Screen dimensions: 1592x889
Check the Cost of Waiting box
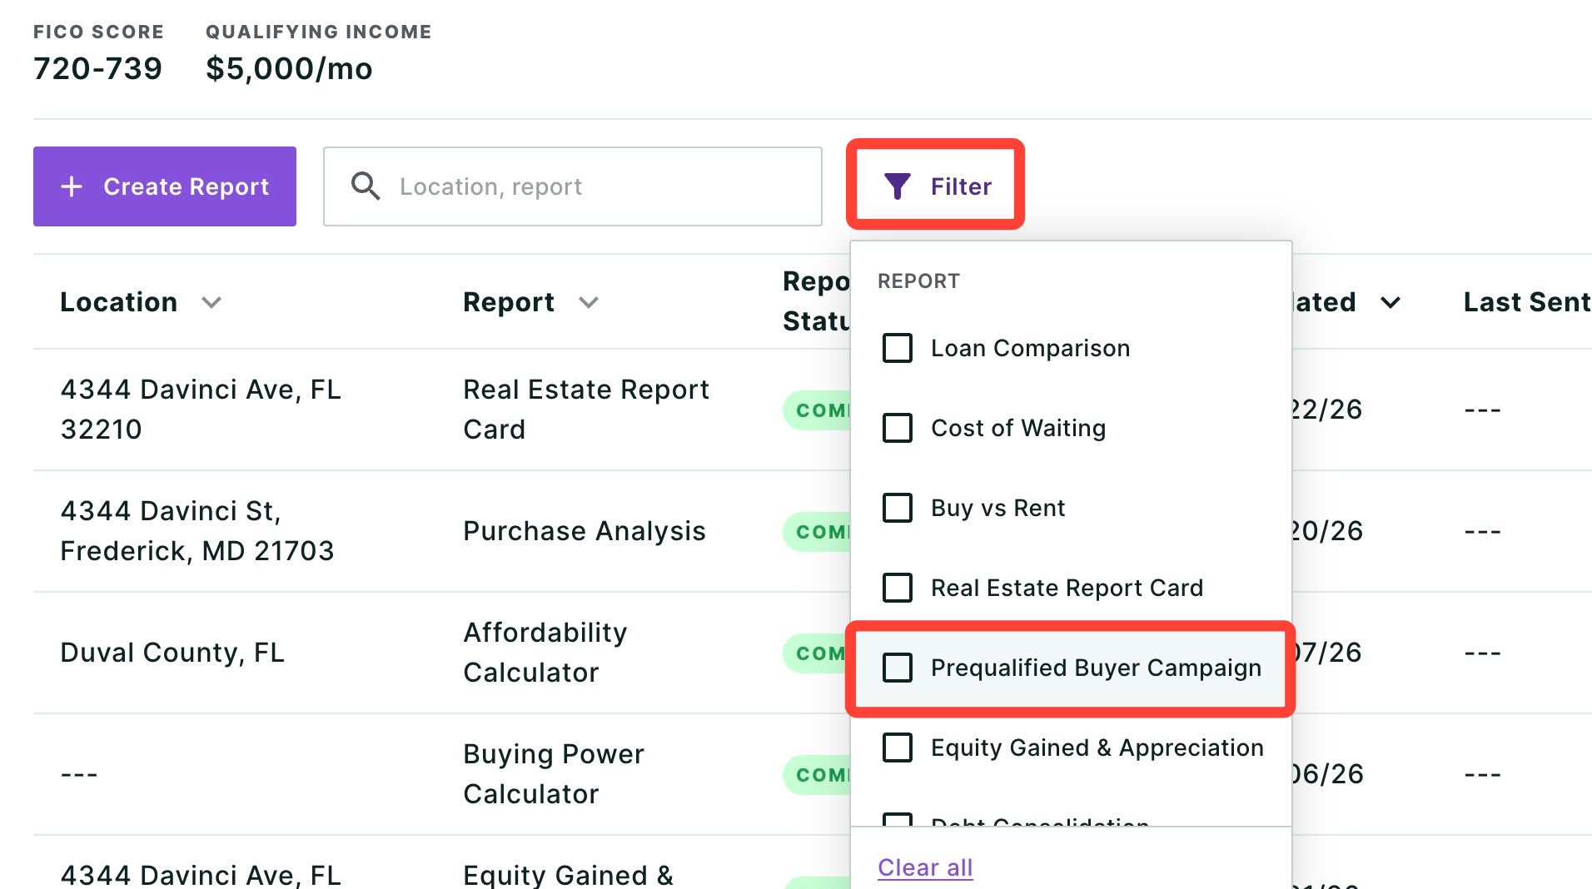coord(898,428)
